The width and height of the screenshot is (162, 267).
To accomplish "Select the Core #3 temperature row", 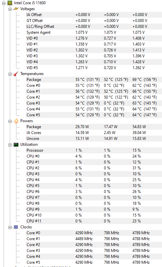I will (94, 103).
